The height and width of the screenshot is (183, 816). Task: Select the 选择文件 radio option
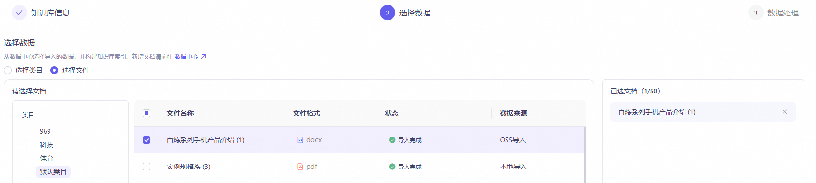tap(54, 70)
